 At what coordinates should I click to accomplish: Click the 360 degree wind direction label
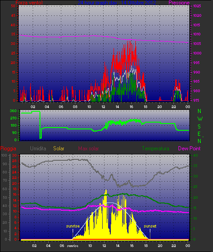(13, 111)
